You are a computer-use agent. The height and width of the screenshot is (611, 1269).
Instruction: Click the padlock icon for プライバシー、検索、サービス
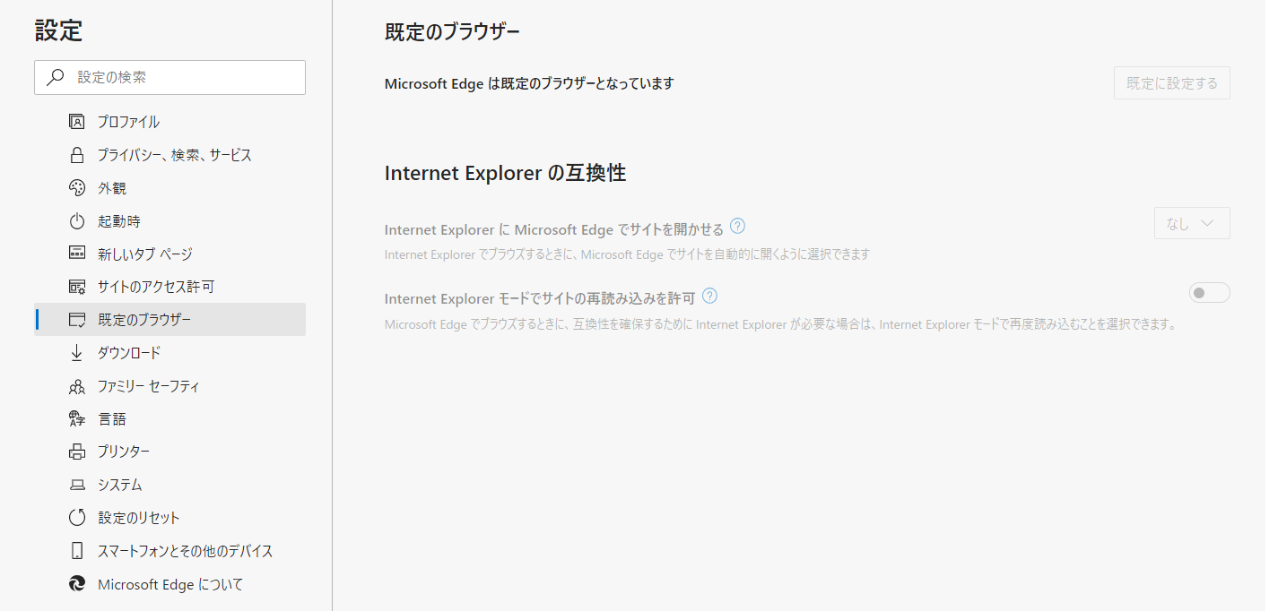coord(77,155)
